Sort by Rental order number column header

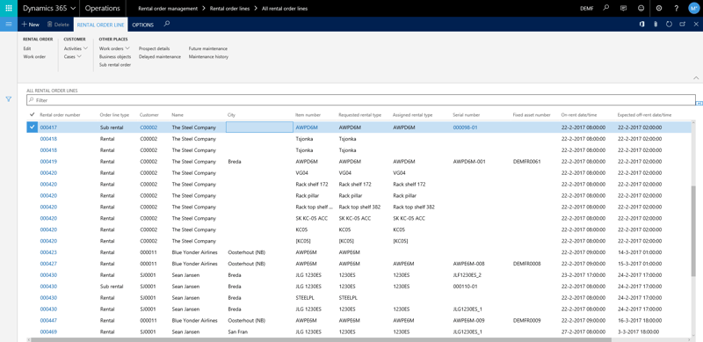click(60, 115)
